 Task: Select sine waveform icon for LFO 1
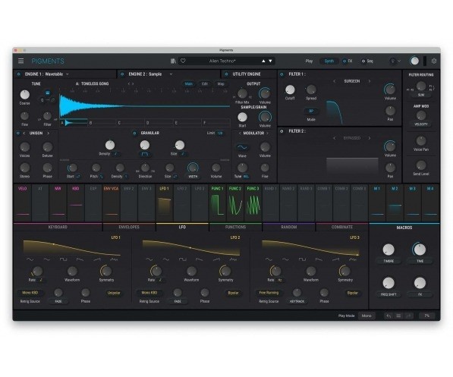point(30,259)
